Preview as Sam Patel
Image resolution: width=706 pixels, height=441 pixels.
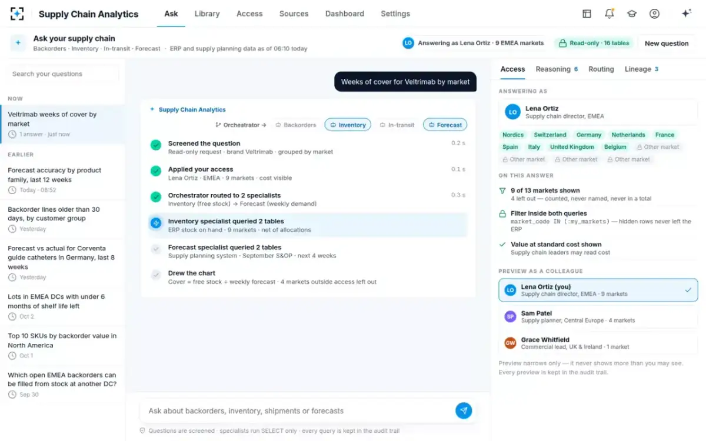pyautogui.click(x=598, y=316)
